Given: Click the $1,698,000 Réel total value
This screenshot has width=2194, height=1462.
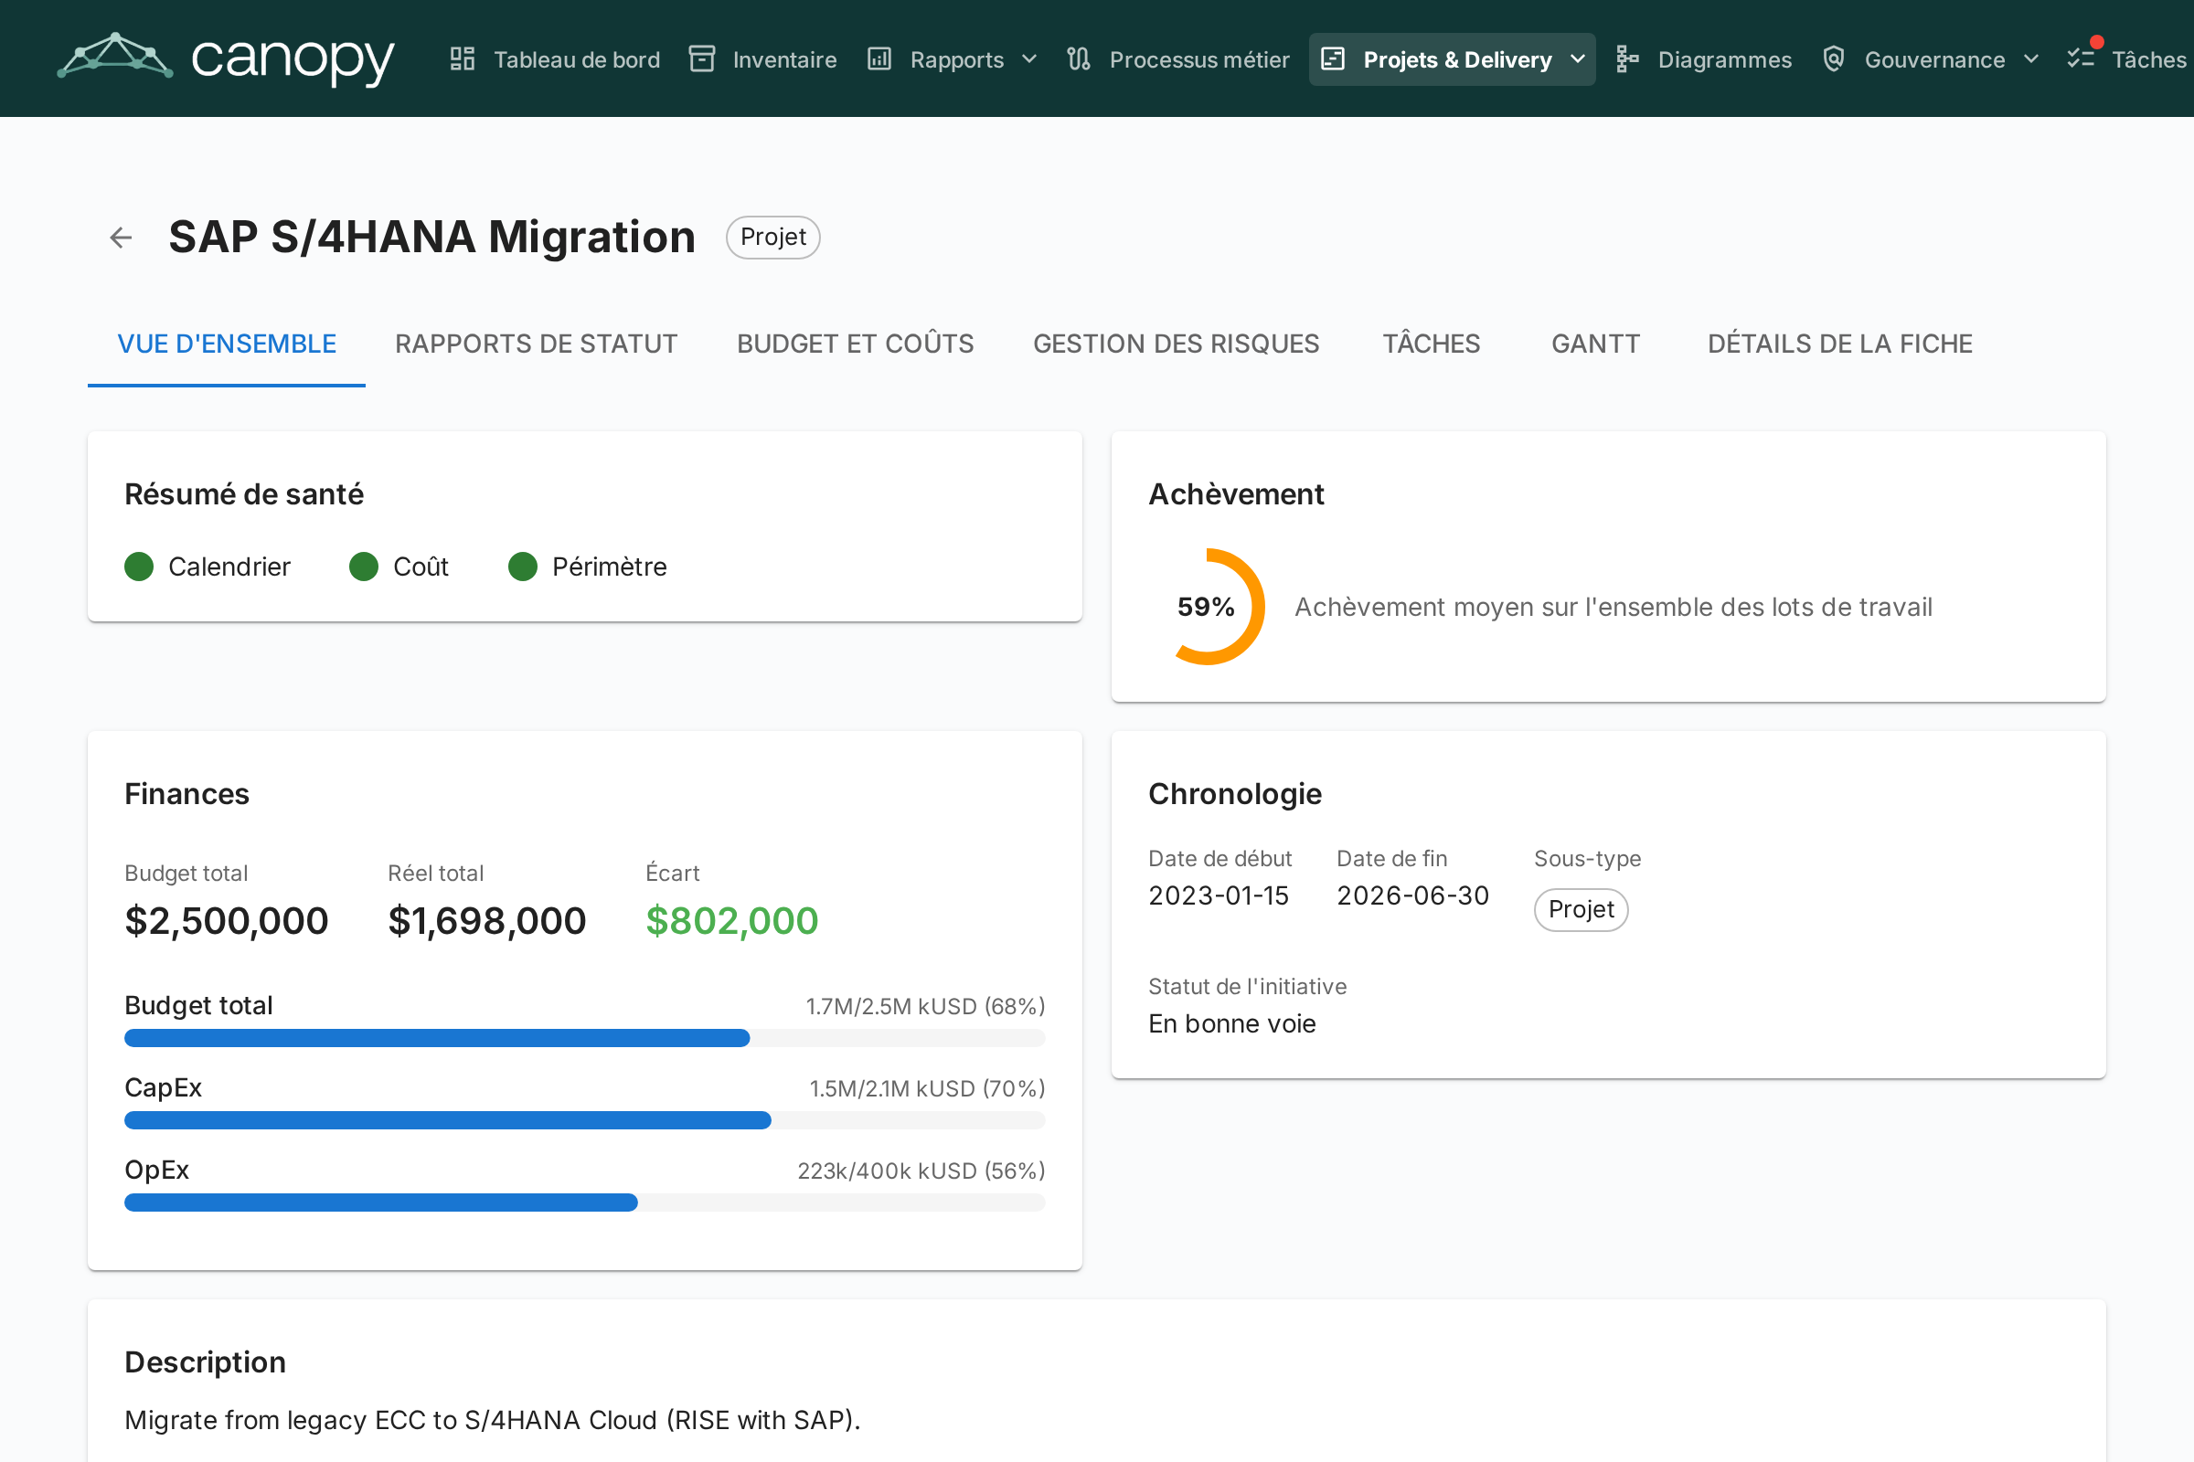Looking at the screenshot, I should point(487,921).
